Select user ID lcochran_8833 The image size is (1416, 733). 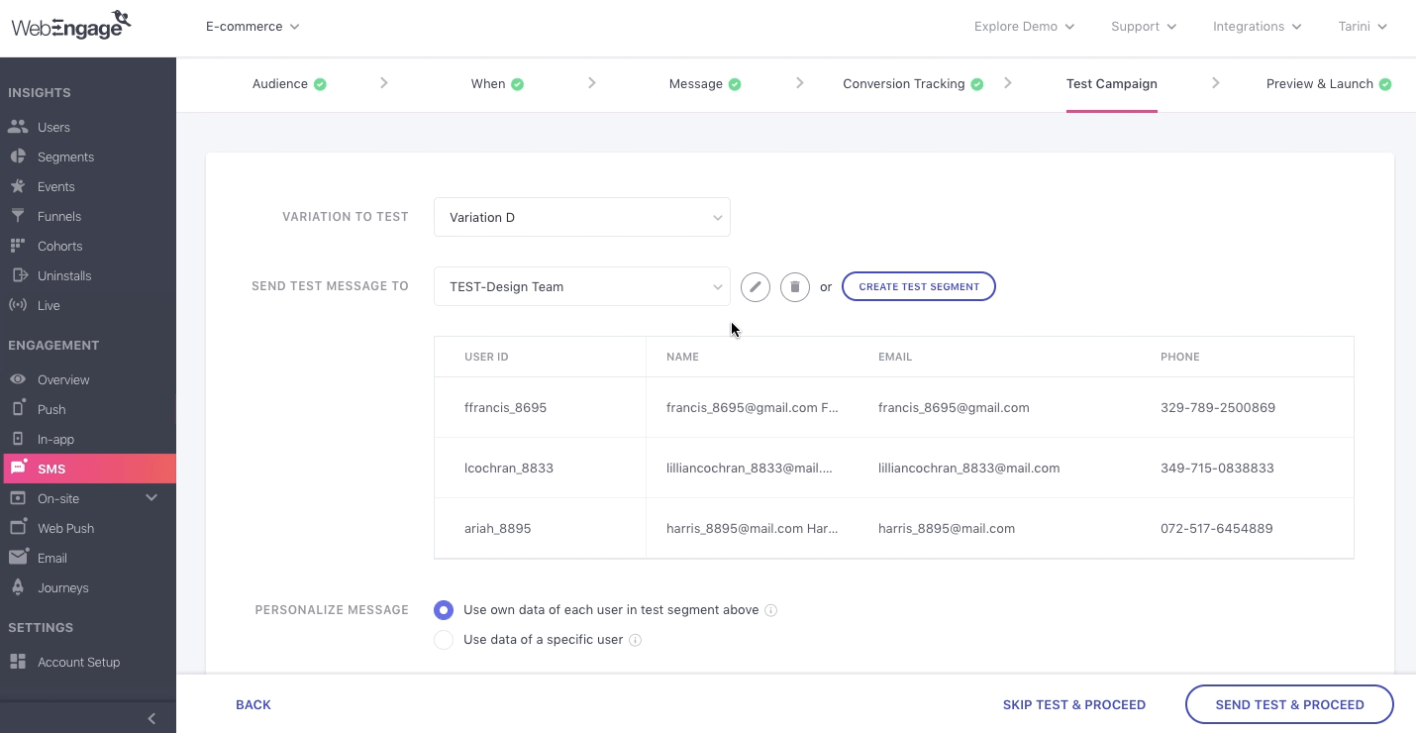(x=509, y=469)
